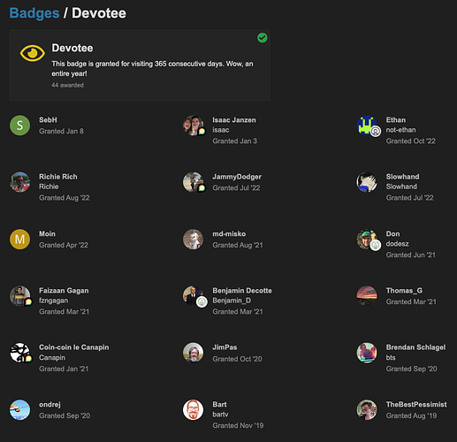Open Slowhand's cartoon avatar

367,182
